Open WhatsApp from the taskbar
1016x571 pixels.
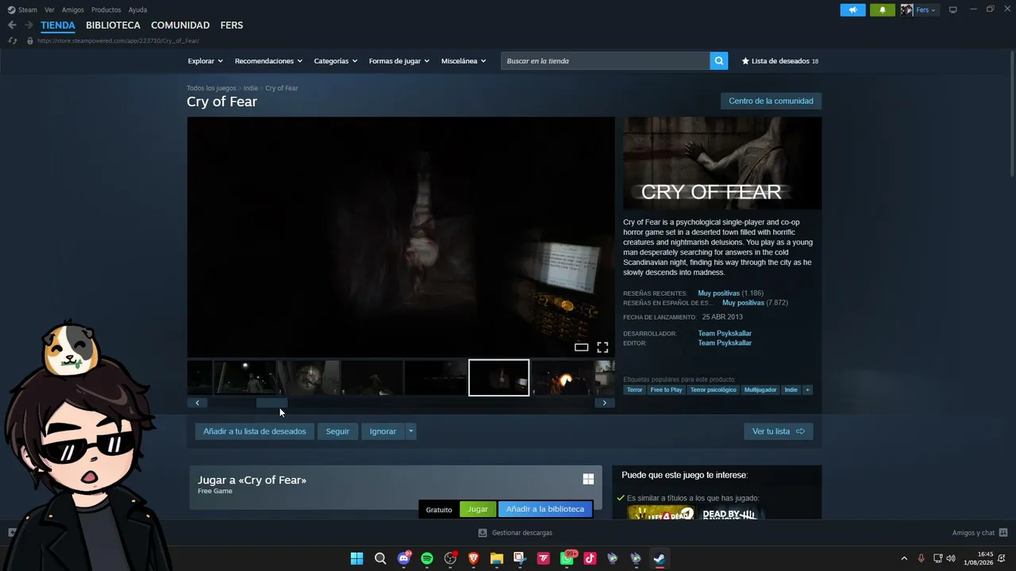pyautogui.click(x=567, y=558)
